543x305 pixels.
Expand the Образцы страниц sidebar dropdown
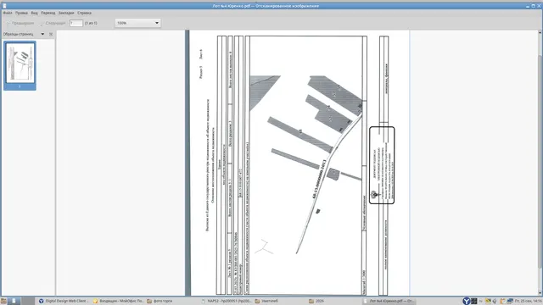(x=42, y=34)
